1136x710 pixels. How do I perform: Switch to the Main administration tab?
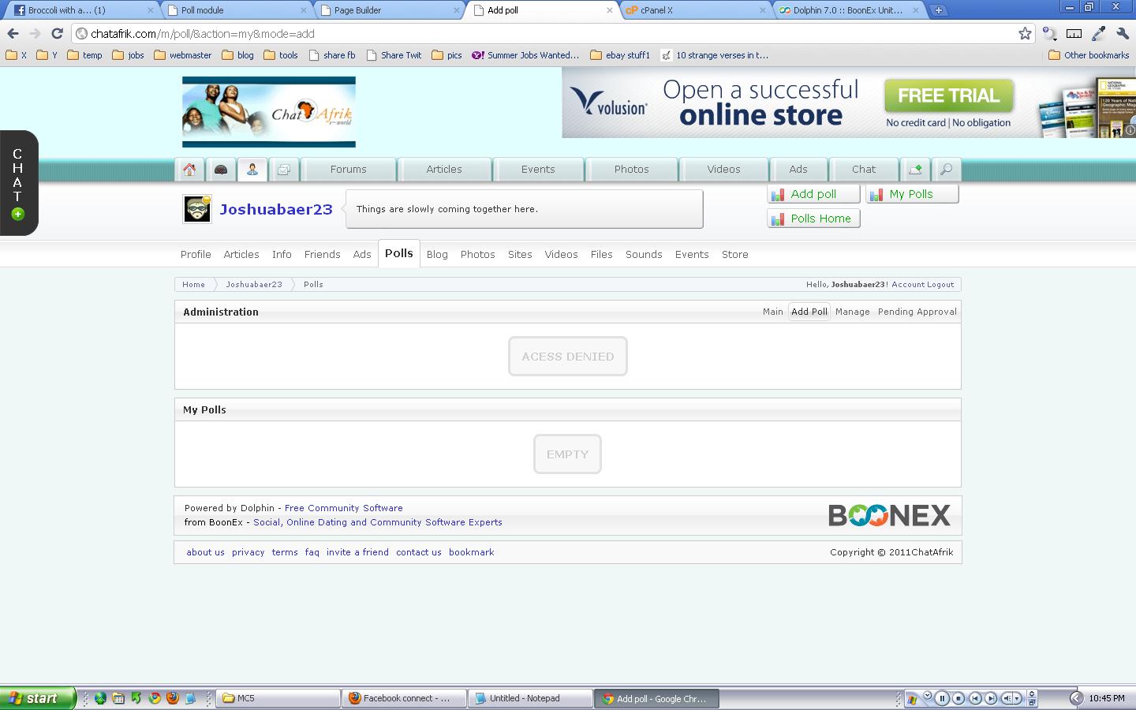pos(773,312)
